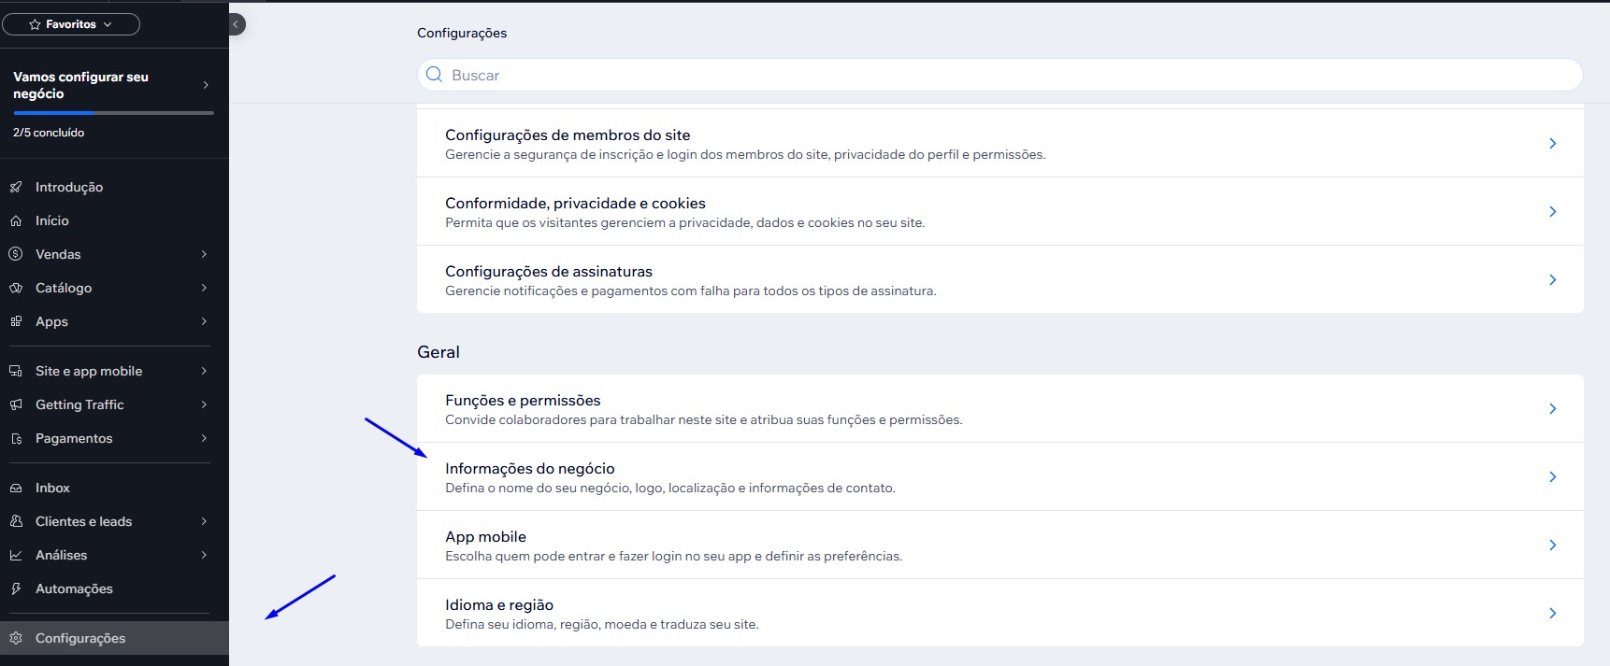Screen dimensions: 1610x666
Task: Open Vamos configurar seu negócio chevron
Action: pos(206,85)
